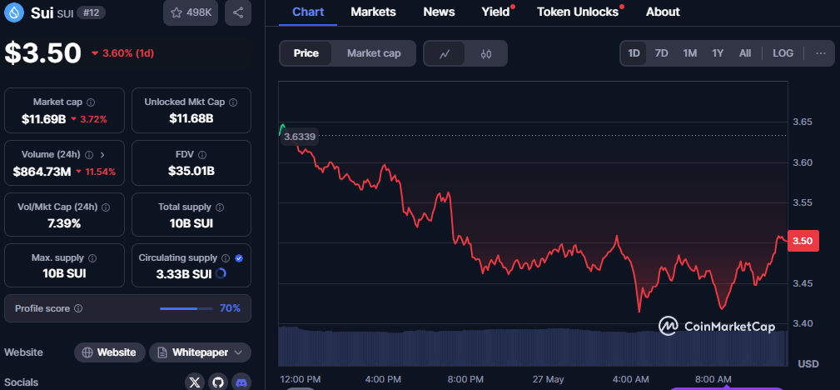Click the document icon on Whitepaper button
This screenshot has height=390, width=840.
(162, 352)
